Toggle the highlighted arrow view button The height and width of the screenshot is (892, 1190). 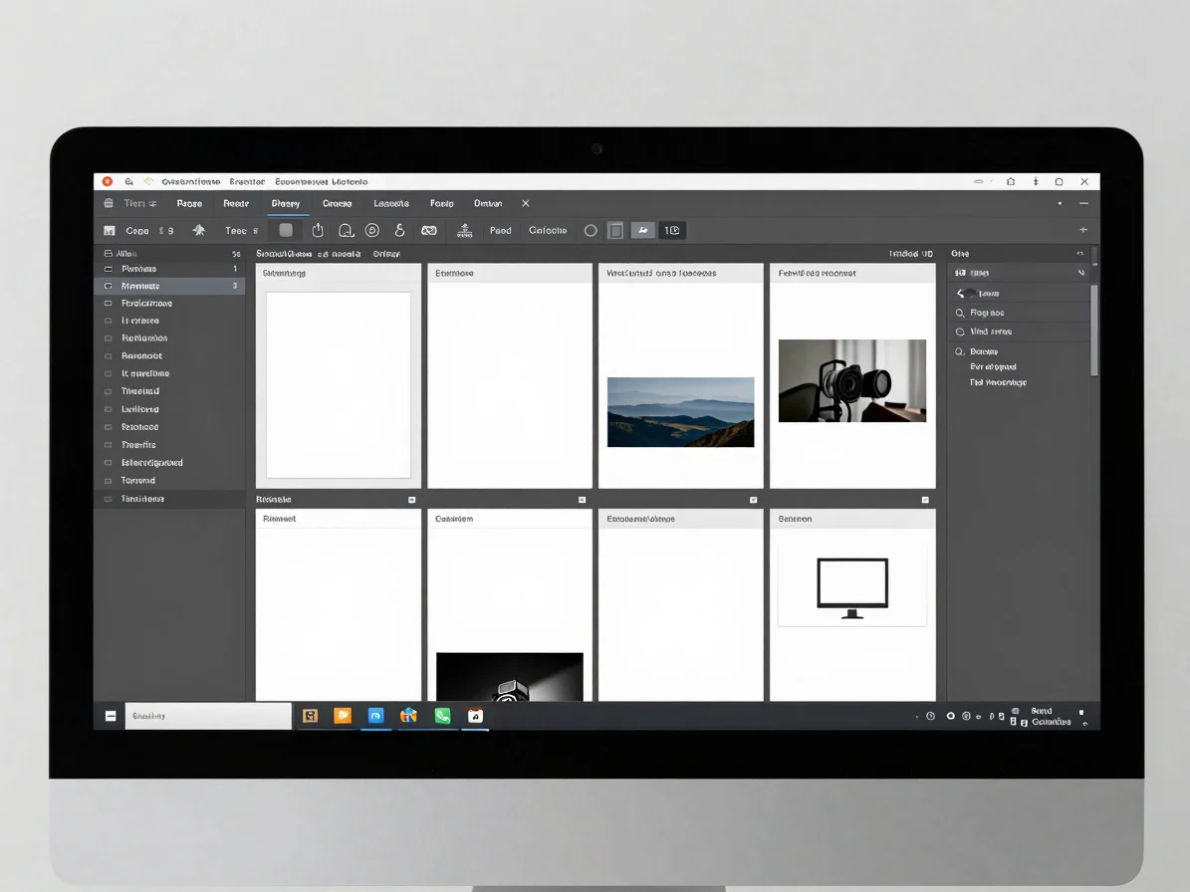[643, 231]
